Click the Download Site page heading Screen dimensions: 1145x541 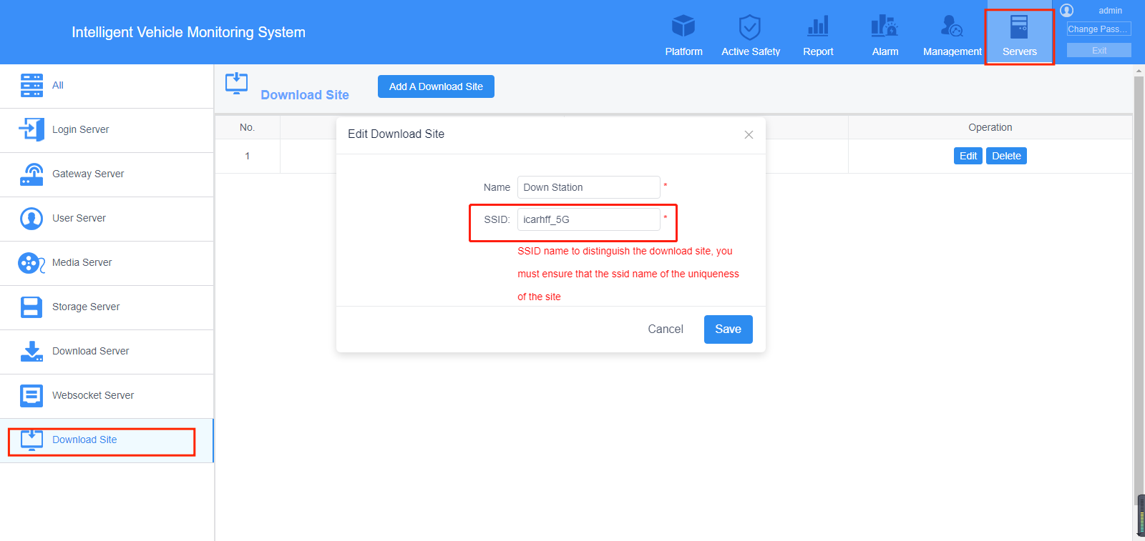click(x=305, y=95)
